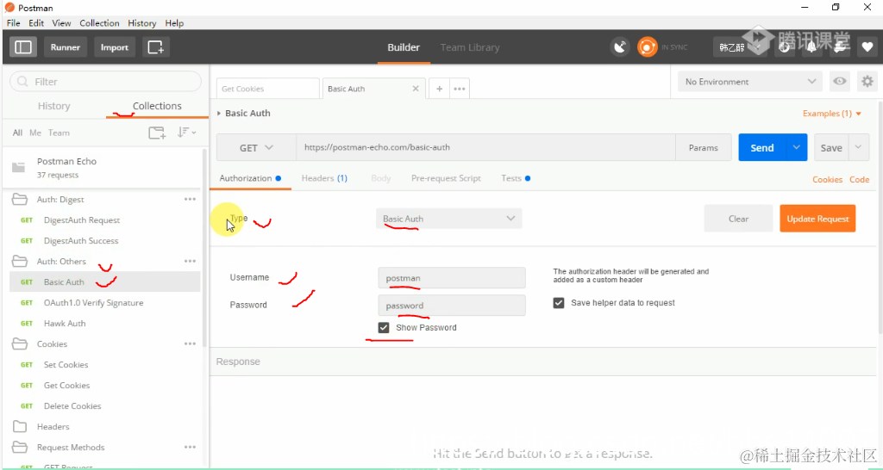883x470 pixels.
Task: Open the Basic Auth type dropdown
Action: (448, 219)
